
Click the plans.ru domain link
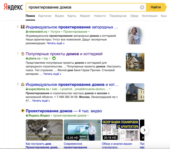(34, 58)
